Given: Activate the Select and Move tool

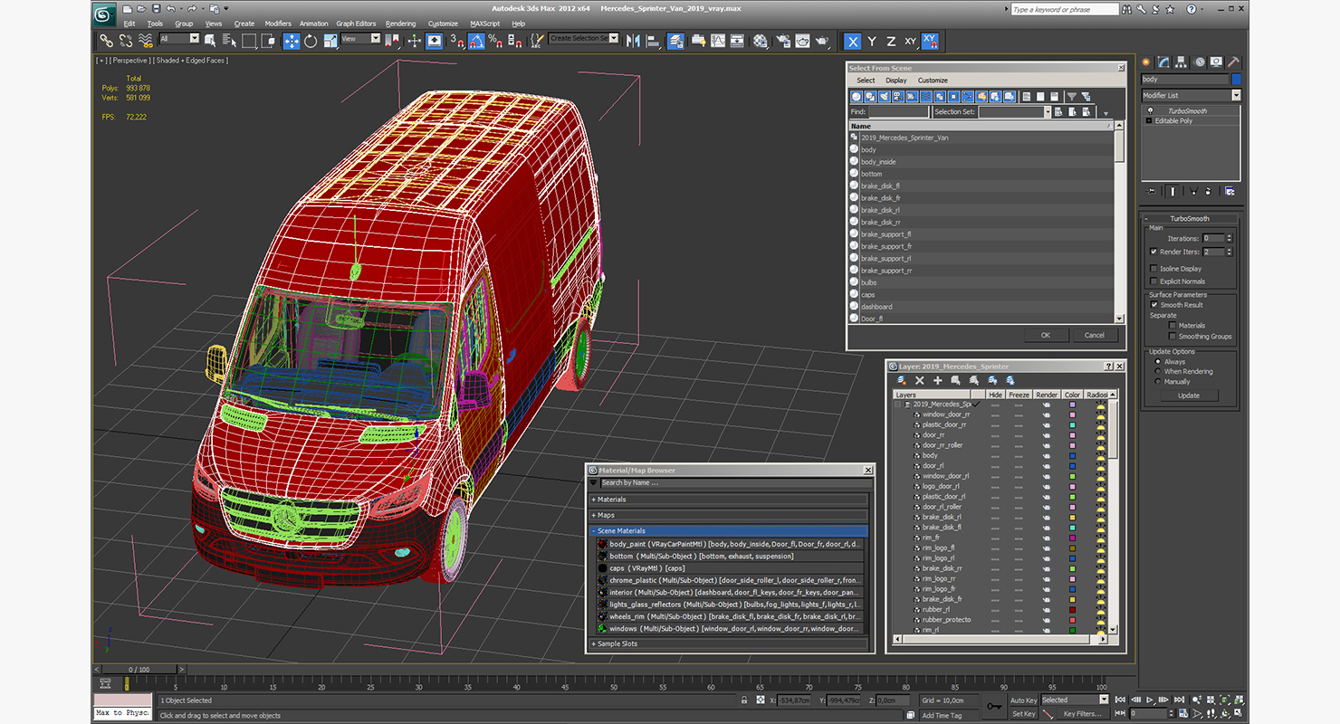Looking at the screenshot, I should (292, 41).
